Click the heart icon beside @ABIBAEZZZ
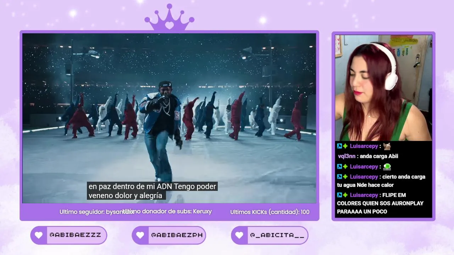This screenshot has width=454, height=255. 39,235
